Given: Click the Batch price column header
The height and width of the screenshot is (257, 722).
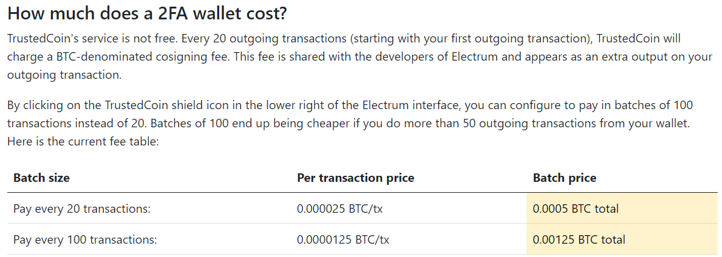Looking at the screenshot, I should pos(565,178).
